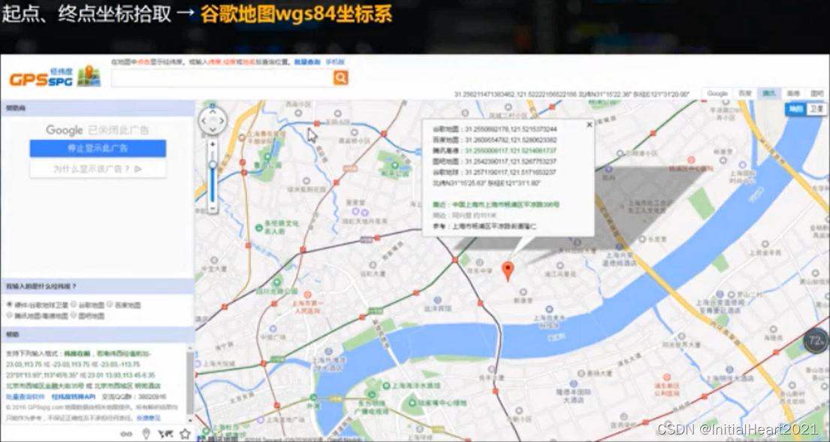The height and width of the screenshot is (442, 830).
Task: Click the chain link icon at the sidebar bottom
Action: click(x=126, y=434)
